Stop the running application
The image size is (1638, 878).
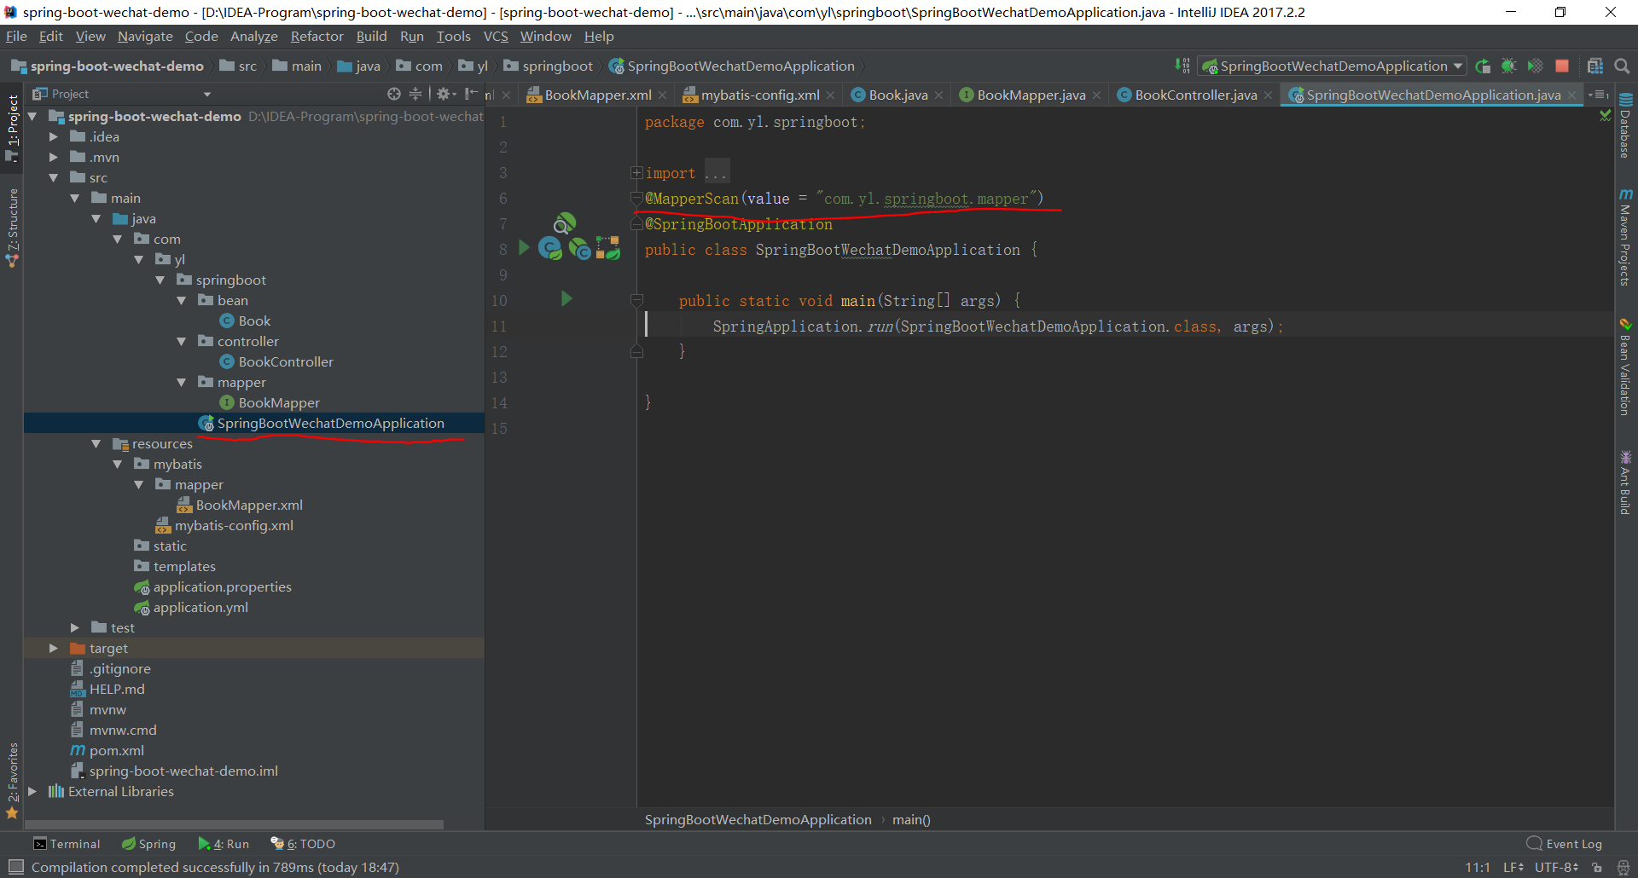coord(1562,66)
